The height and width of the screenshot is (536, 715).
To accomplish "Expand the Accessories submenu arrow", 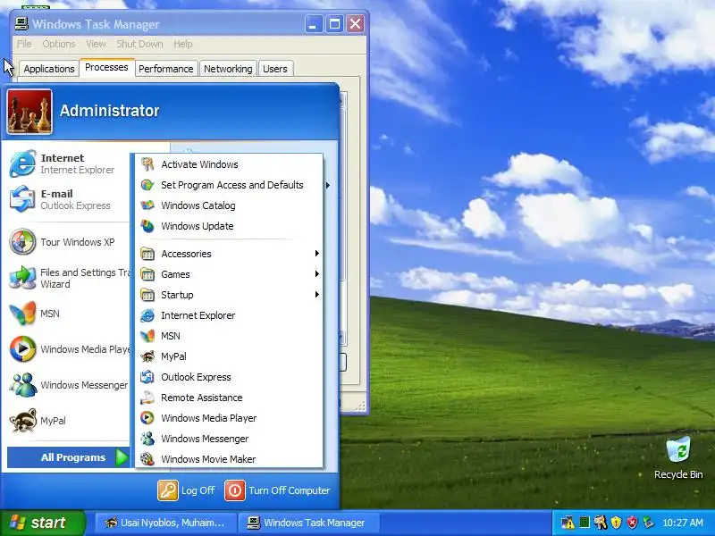I will click(316, 254).
